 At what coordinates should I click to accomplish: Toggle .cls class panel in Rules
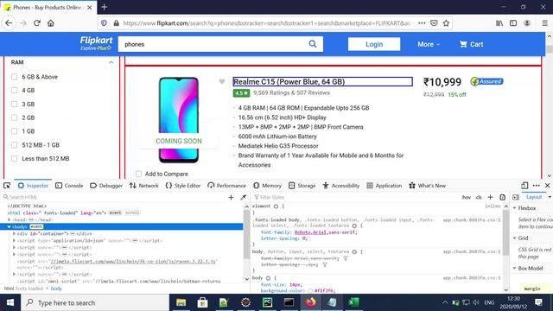click(478, 197)
